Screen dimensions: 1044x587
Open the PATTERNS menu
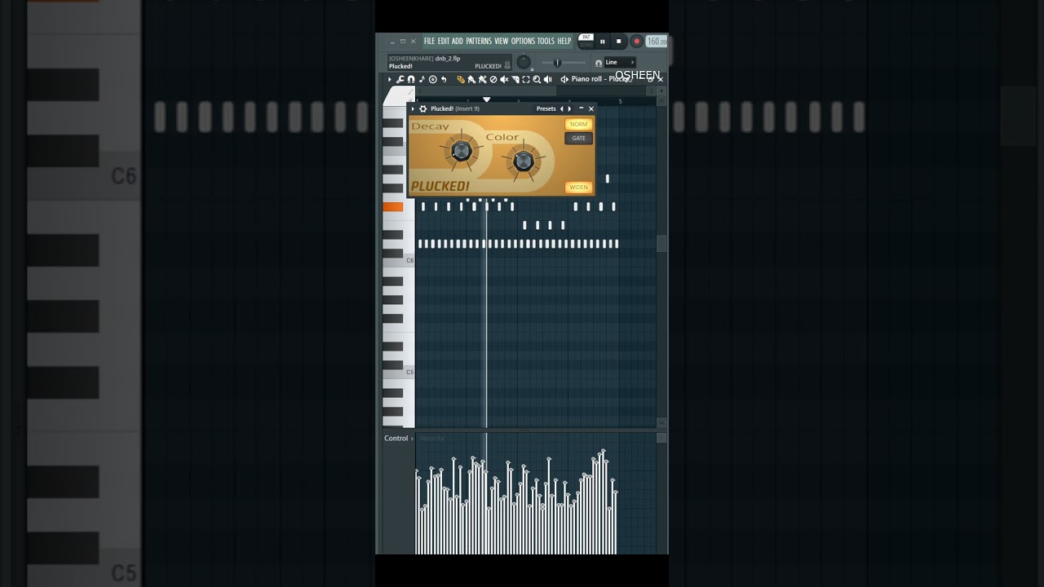click(479, 41)
